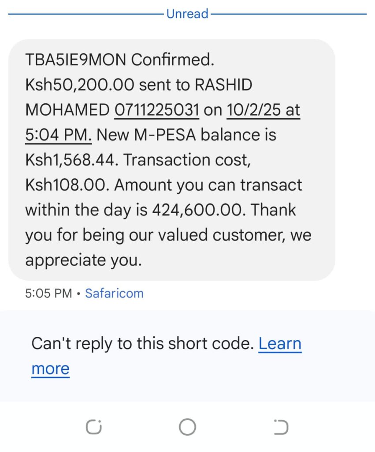This screenshot has height=452, width=375.
Task: Tap the Unread divider label
Action: pos(187,14)
